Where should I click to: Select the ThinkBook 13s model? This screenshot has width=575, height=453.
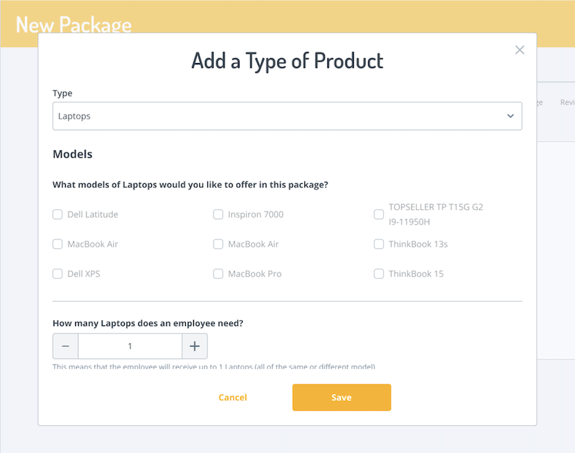tap(378, 244)
